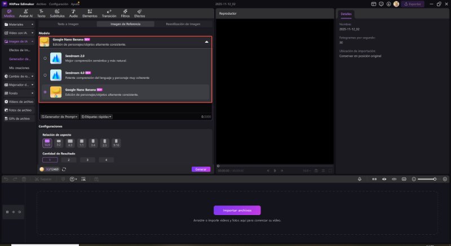Viewport: 451px width, 246px height.
Task: Adjust the timeline zoom slider
Action: point(435,179)
